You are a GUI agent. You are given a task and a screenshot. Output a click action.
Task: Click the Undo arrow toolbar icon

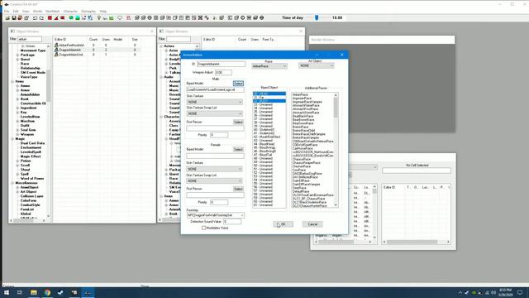pos(35,17)
